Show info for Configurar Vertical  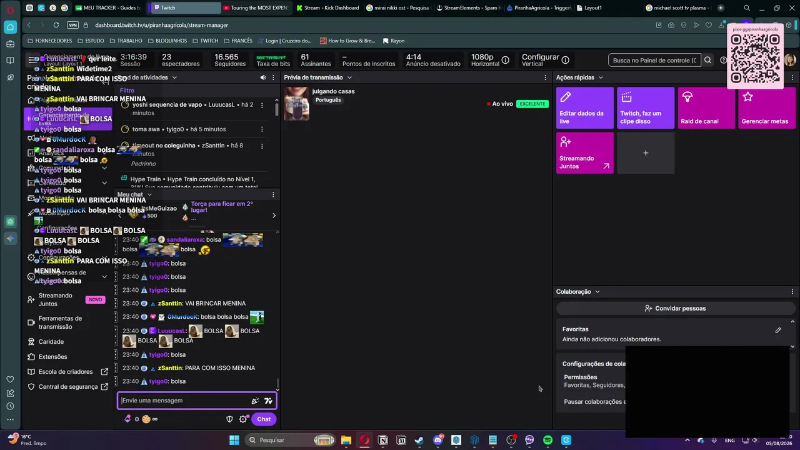565,60
